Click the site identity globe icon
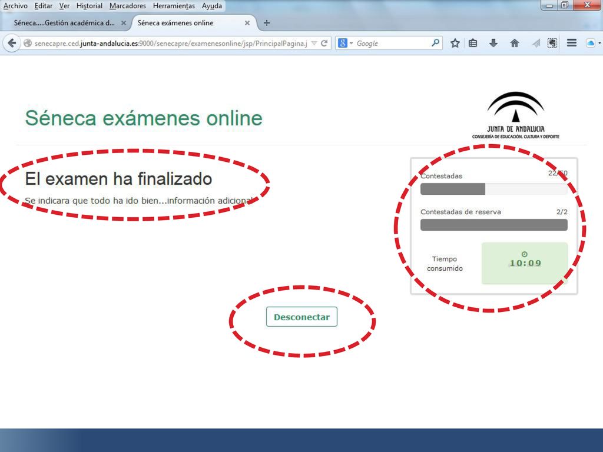The image size is (603, 452). coord(28,43)
